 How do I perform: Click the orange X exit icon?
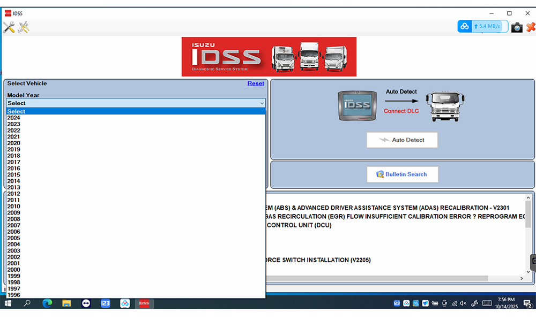pos(530,27)
